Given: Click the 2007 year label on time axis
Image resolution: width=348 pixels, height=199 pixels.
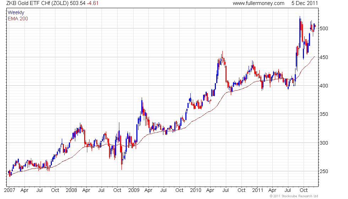Looking at the screenshot, I should (10, 190).
